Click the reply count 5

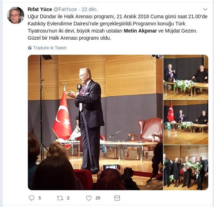point(40,198)
